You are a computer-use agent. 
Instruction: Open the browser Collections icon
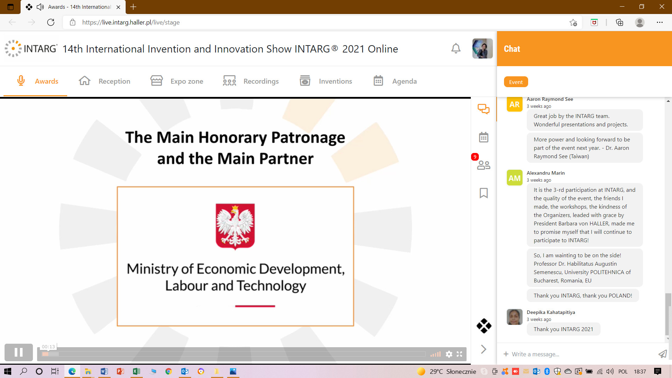click(x=619, y=22)
